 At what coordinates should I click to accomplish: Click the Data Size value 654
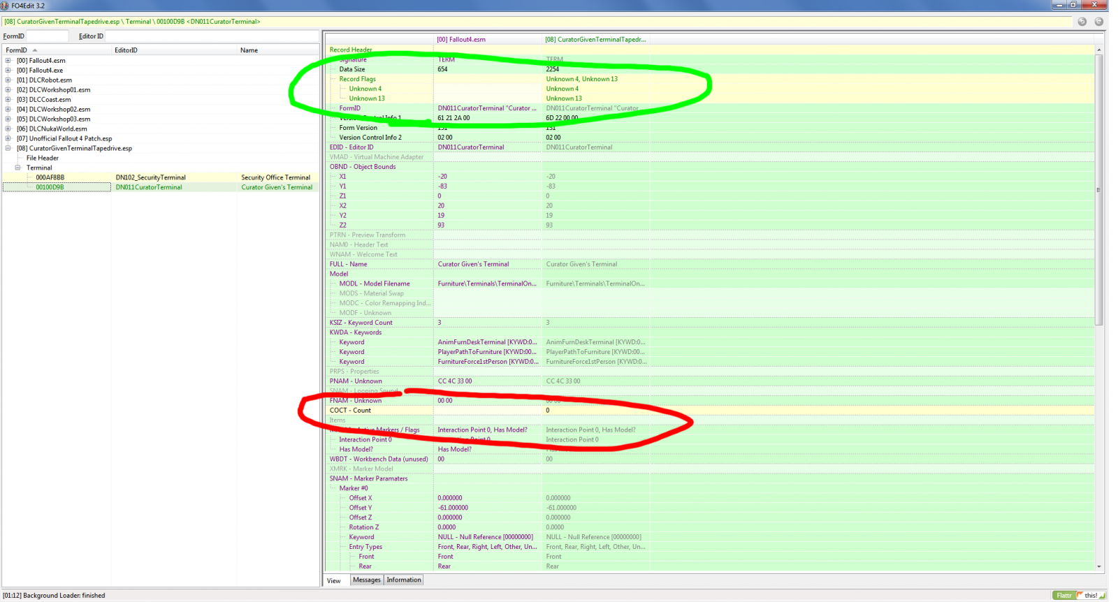(443, 70)
